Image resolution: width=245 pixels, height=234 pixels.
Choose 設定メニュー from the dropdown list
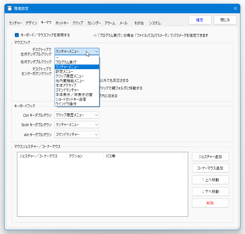tap(77, 71)
